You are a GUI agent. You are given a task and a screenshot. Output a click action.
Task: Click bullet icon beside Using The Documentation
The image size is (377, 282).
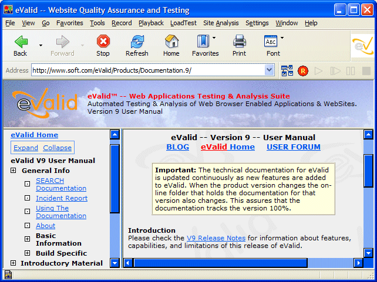click(x=28, y=212)
